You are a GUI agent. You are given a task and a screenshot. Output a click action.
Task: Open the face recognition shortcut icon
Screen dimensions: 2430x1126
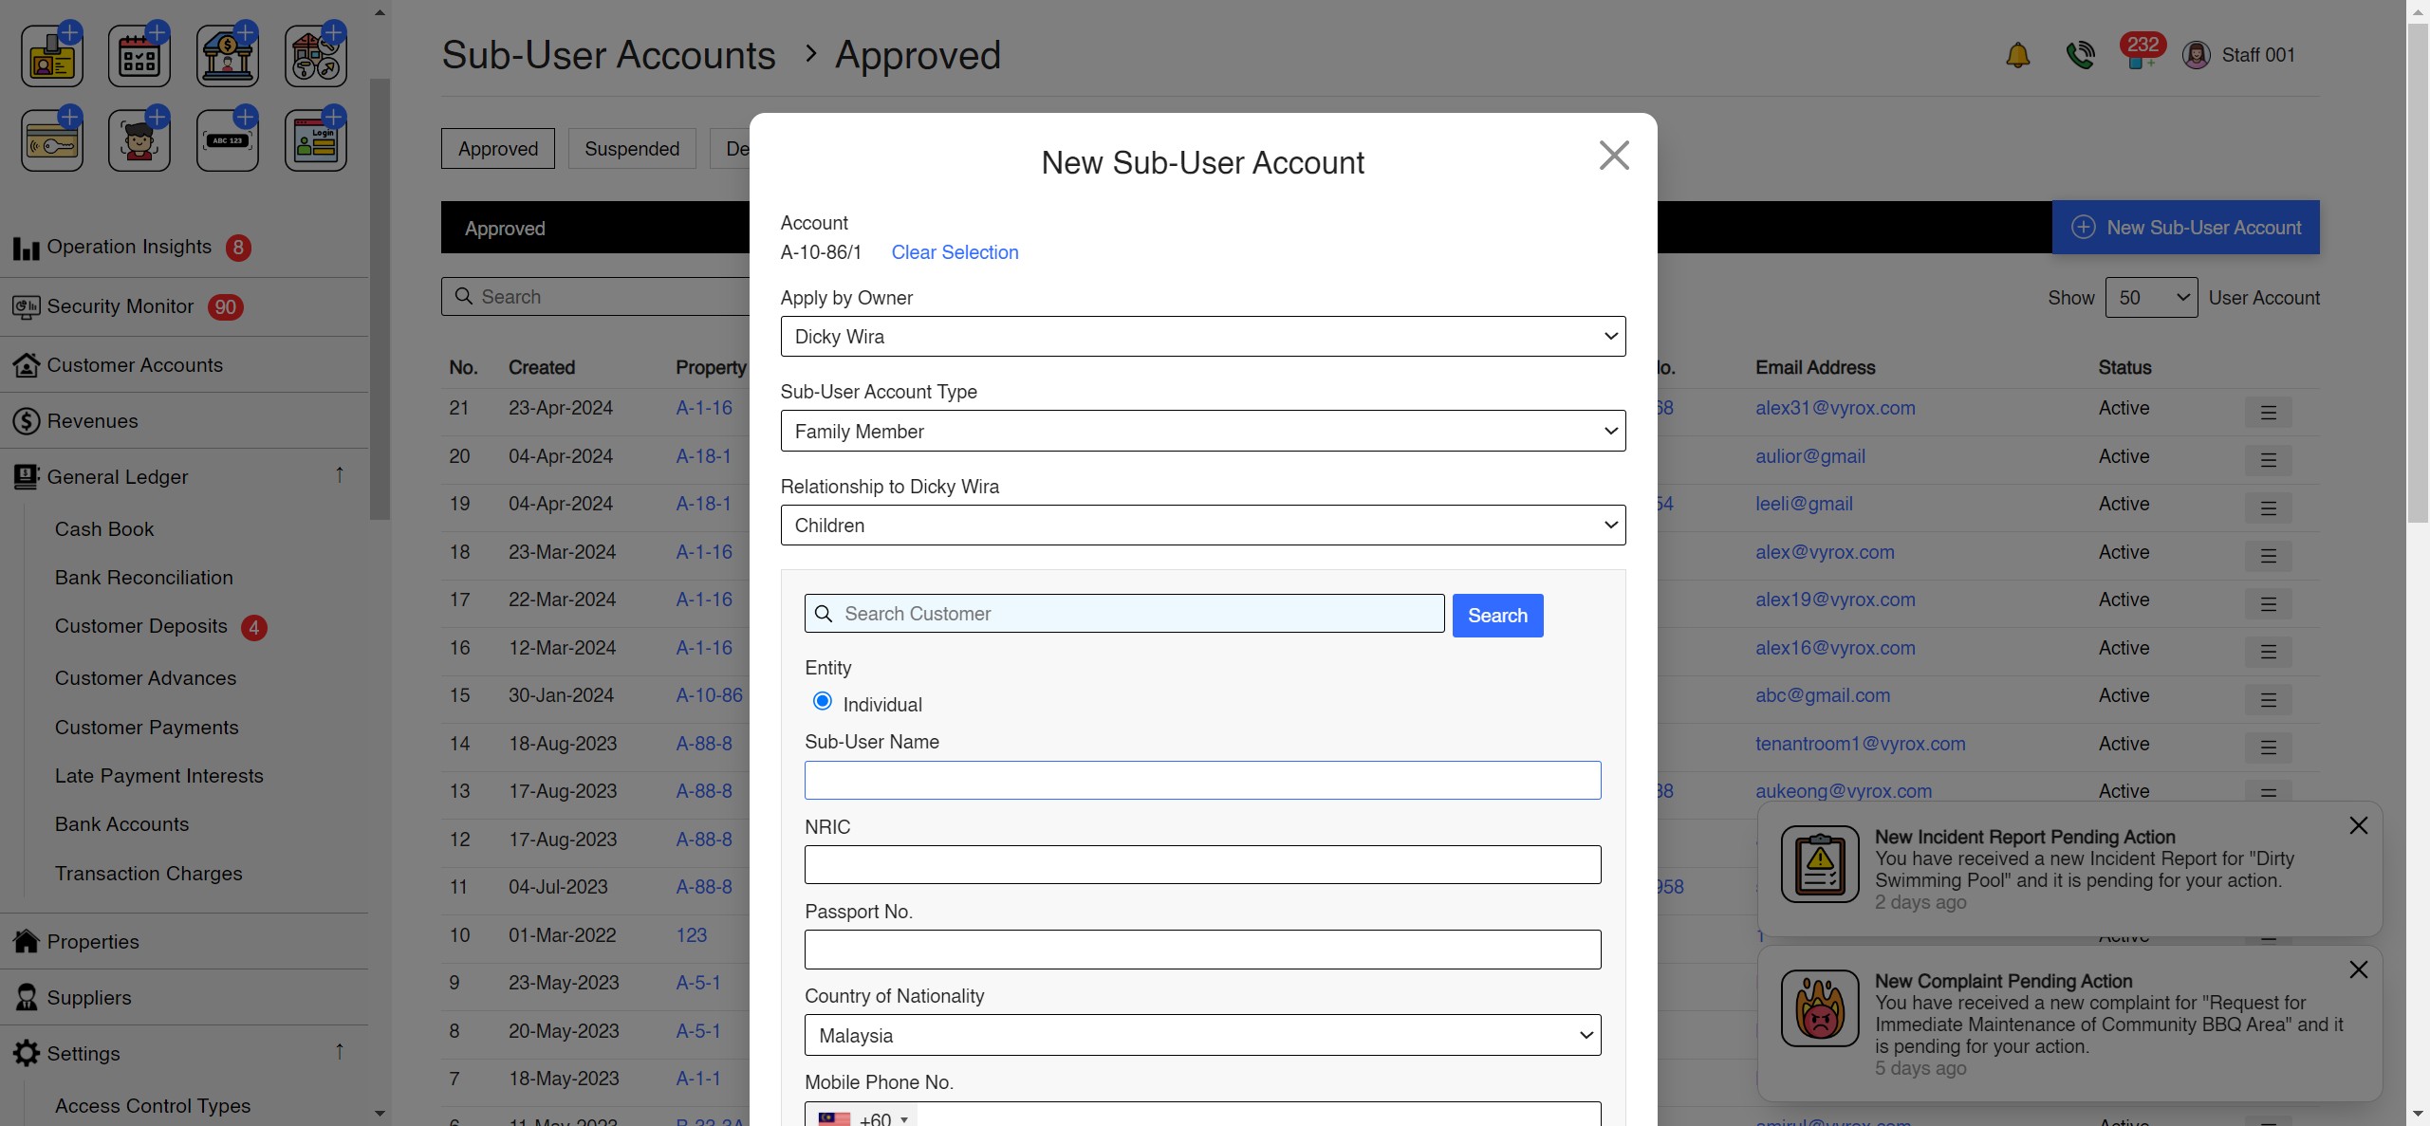tap(139, 141)
